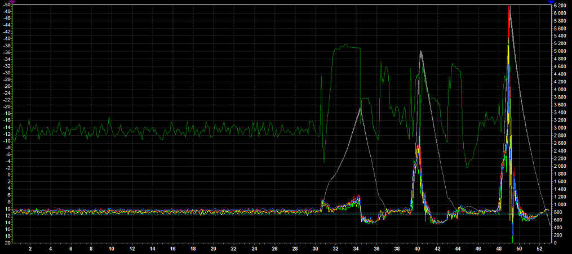The image size is (572, 254).
Task: Click the time axis label 40
Action: click(x=418, y=248)
